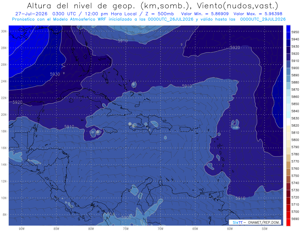Click the 70W longitude label
Screen dimensions: 300x232
pyautogui.click(x=160, y=229)
